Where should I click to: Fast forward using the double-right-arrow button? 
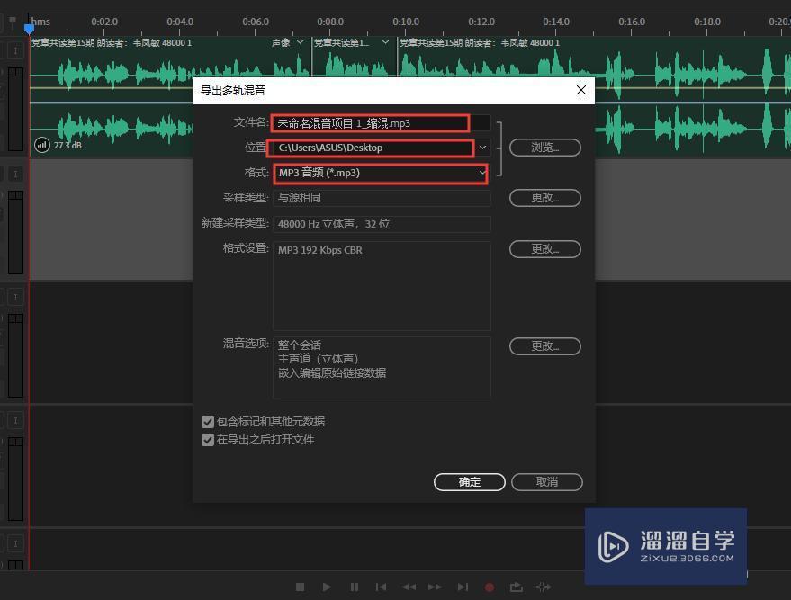(435, 587)
